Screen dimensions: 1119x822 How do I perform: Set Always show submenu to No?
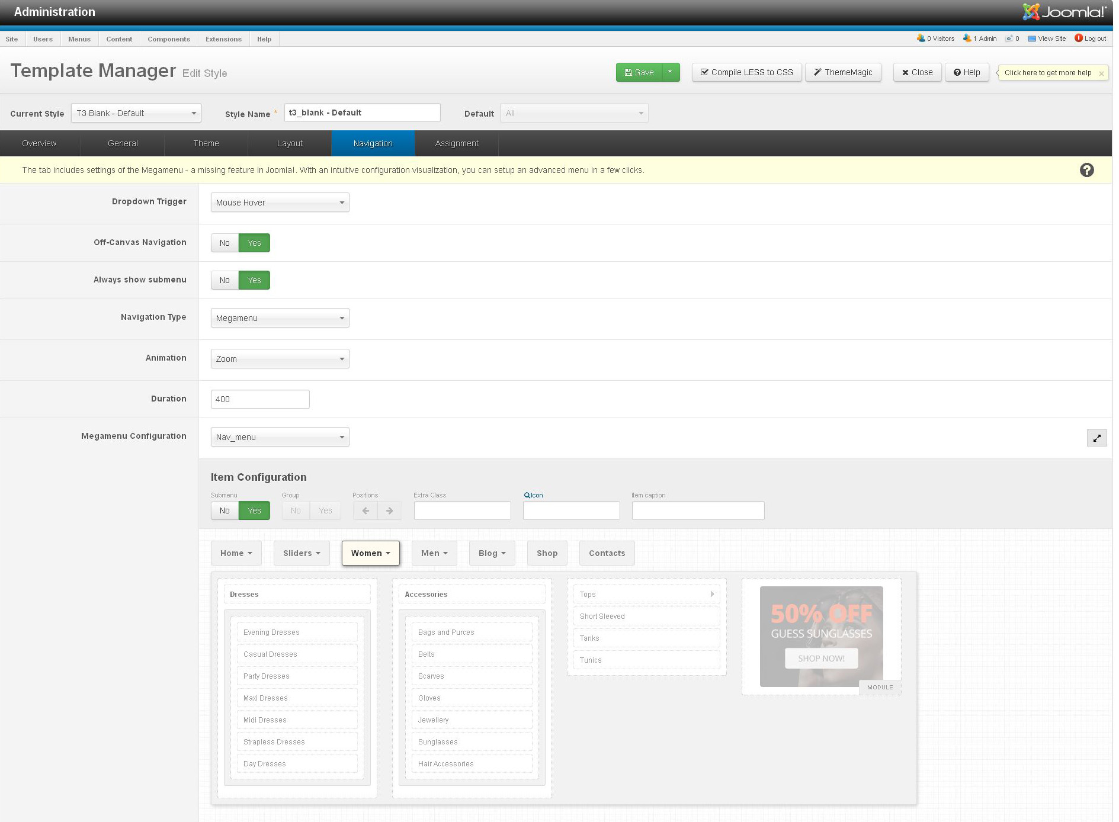[225, 280]
